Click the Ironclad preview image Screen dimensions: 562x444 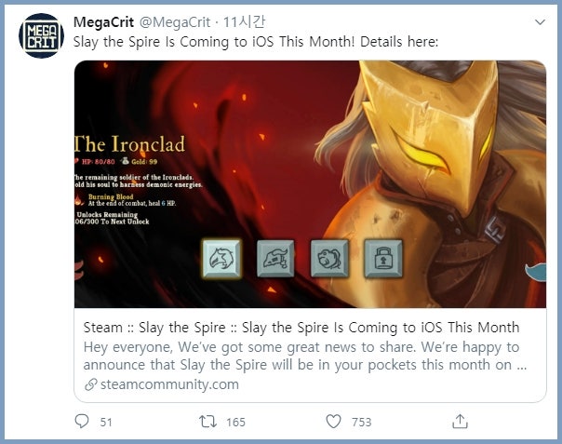pos(310,184)
